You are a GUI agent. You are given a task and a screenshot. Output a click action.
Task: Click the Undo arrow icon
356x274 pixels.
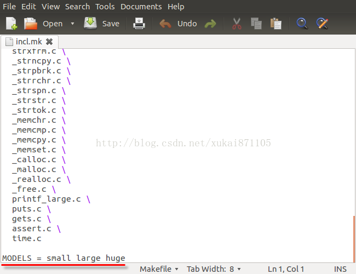[x=165, y=24]
